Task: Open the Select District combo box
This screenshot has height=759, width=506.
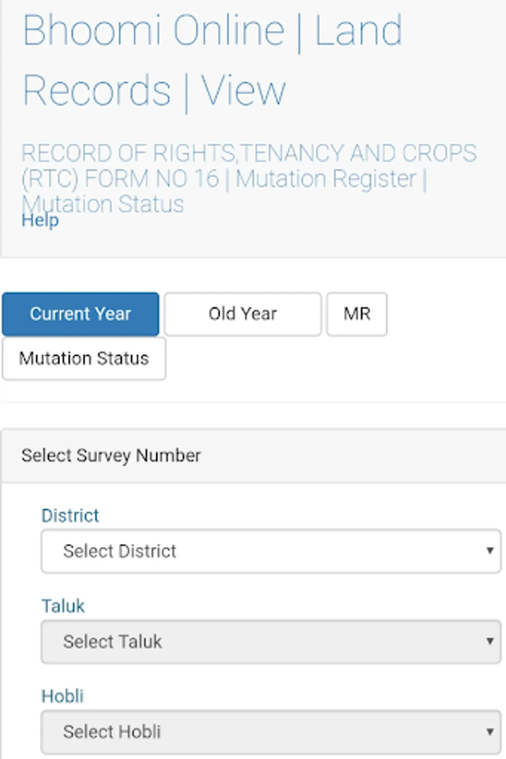Action: click(270, 551)
